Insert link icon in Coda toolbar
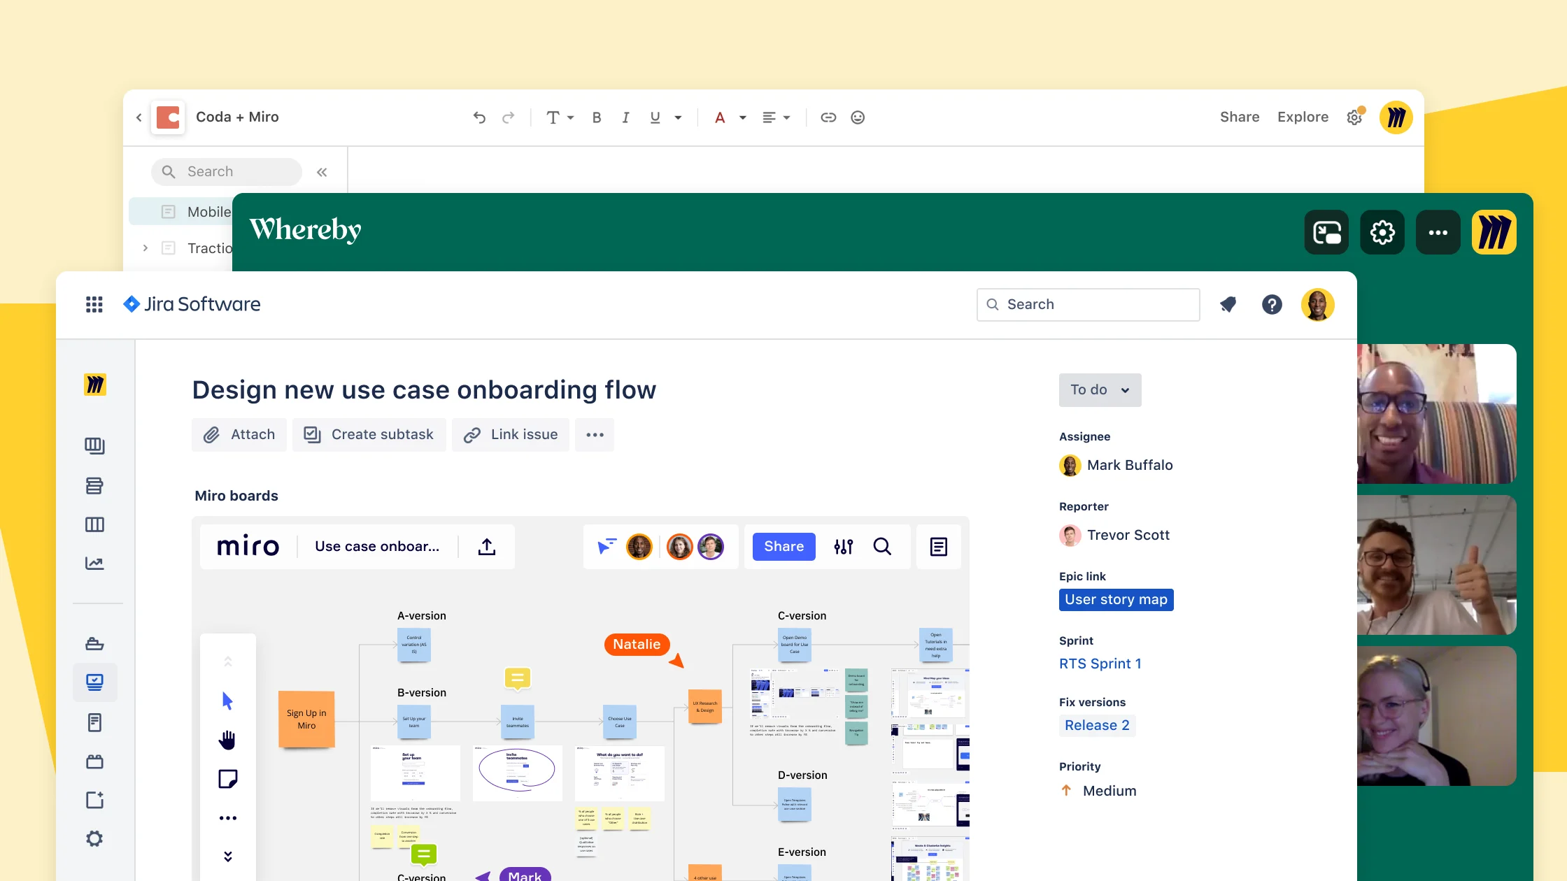The height and width of the screenshot is (881, 1567). click(828, 117)
